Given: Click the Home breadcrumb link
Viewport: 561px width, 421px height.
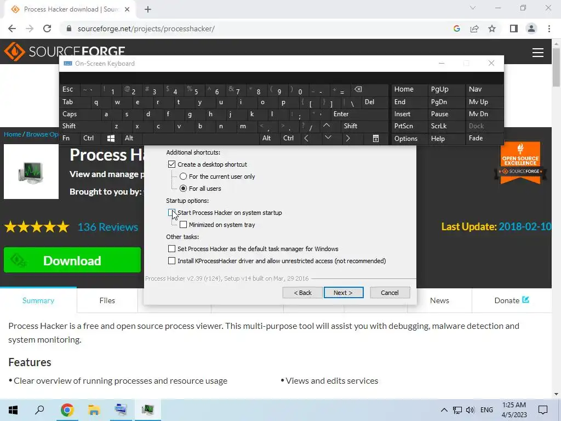Looking at the screenshot, I should 13,134.
